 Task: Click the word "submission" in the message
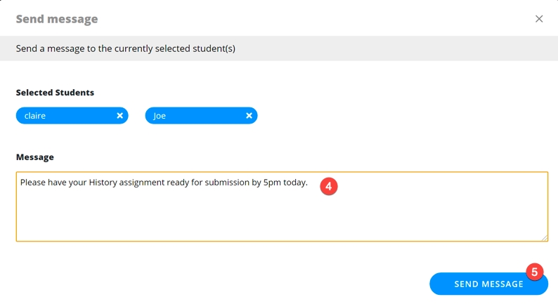(223, 183)
